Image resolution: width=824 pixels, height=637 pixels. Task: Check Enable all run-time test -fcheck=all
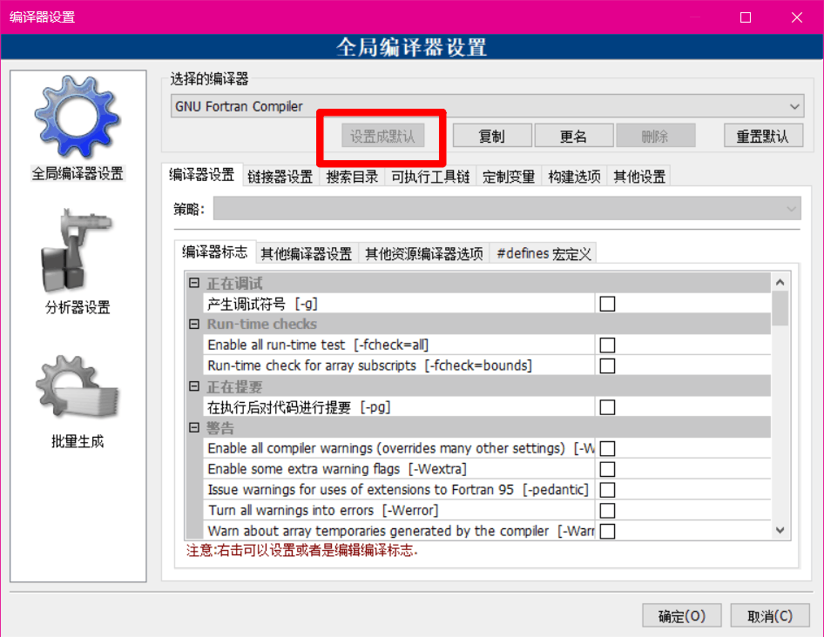pos(607,345)
